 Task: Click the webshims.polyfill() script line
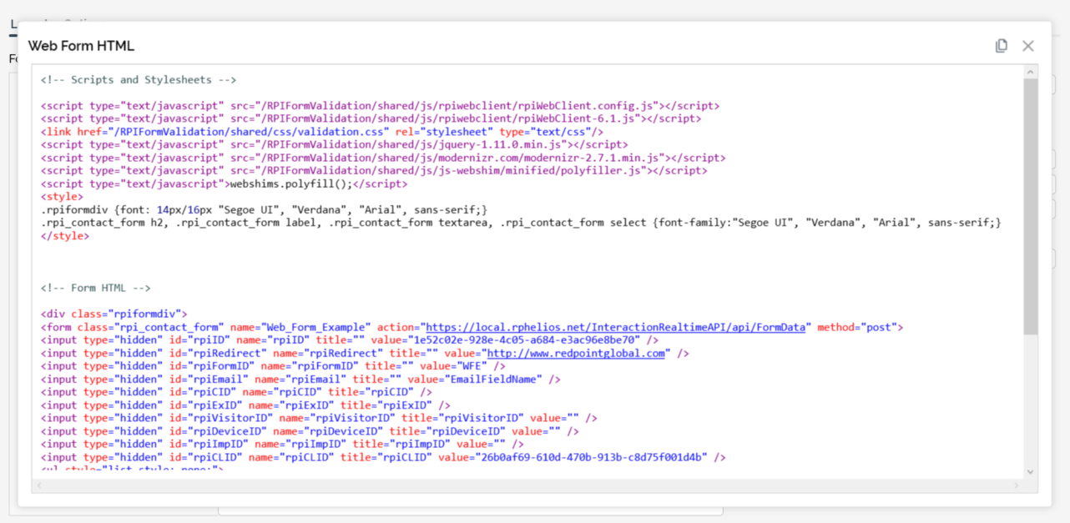click(x=225, y=184)
